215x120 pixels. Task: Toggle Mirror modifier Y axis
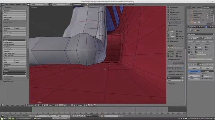coord(189,50)
